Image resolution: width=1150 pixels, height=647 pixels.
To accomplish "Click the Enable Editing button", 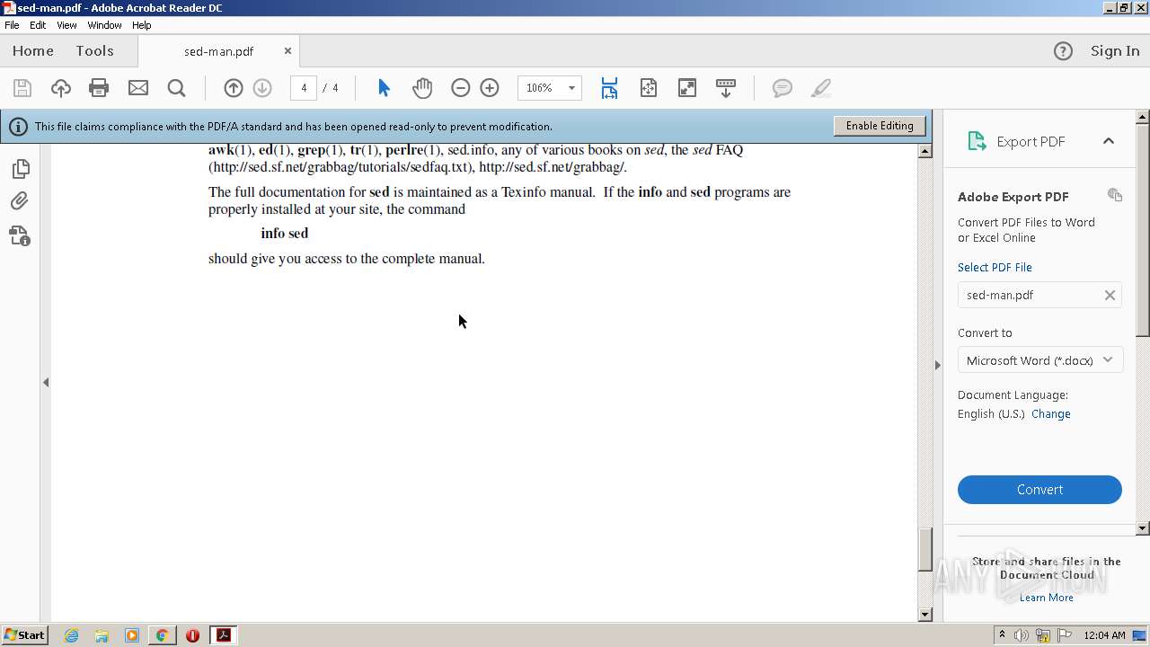I will pos(880,126).
